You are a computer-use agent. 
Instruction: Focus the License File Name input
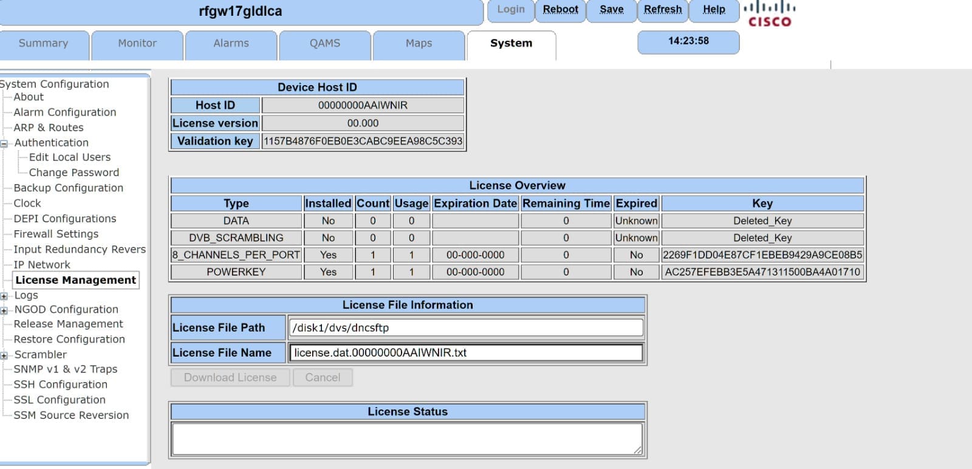point(466,353)
